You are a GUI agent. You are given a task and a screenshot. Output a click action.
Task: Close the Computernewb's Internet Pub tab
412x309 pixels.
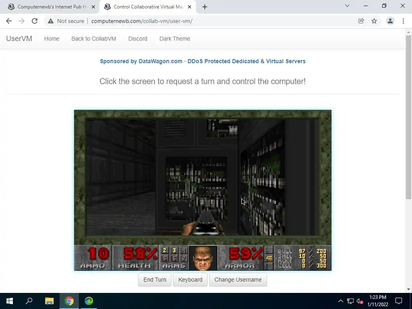(93, 7)
